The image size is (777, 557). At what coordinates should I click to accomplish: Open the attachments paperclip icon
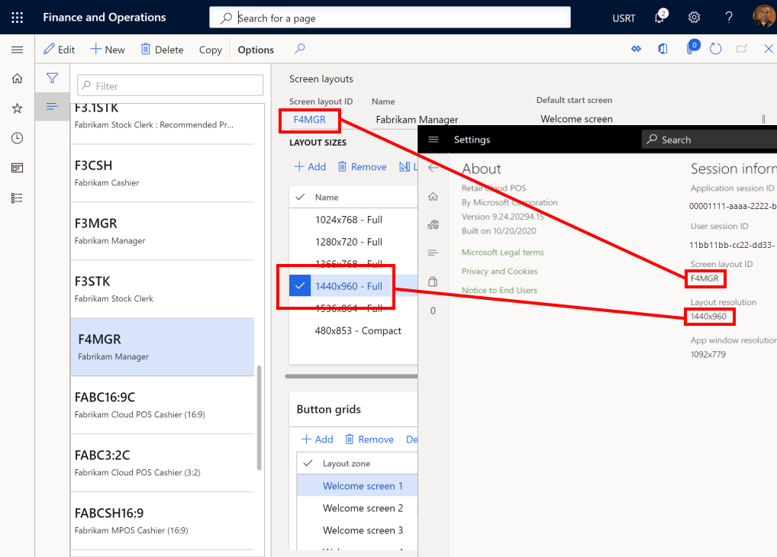point(692,47)
